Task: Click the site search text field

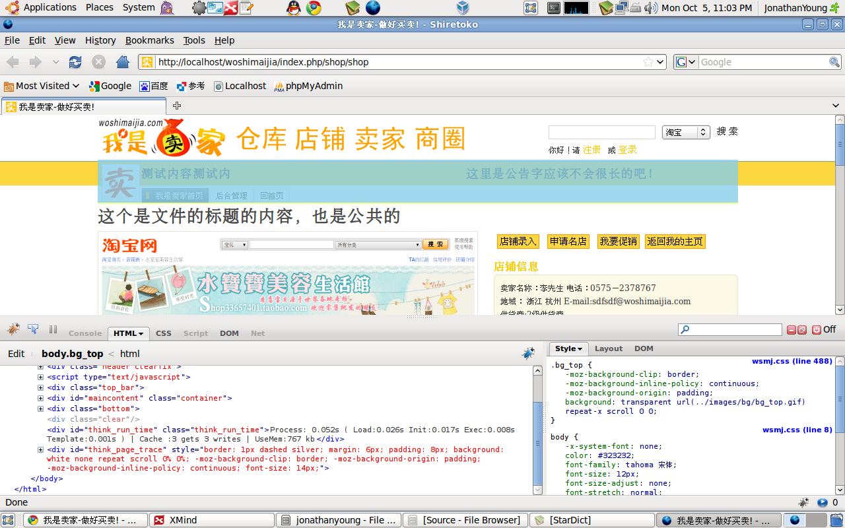Action: 601,132
